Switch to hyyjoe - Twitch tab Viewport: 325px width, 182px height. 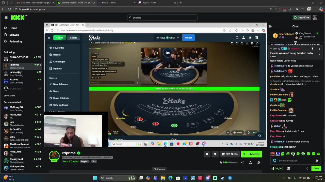[157, 3]
